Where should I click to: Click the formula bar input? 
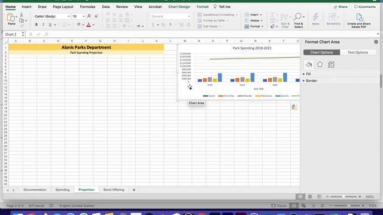(212, 35)
